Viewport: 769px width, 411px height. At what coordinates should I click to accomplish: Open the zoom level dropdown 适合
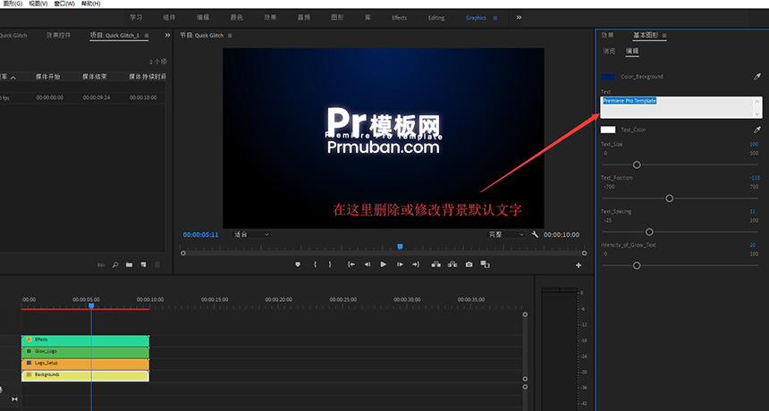pyautogui.click(x=251, y=235)
